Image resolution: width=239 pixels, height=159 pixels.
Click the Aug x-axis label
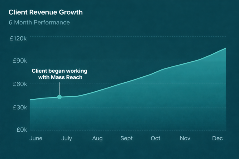97,139
